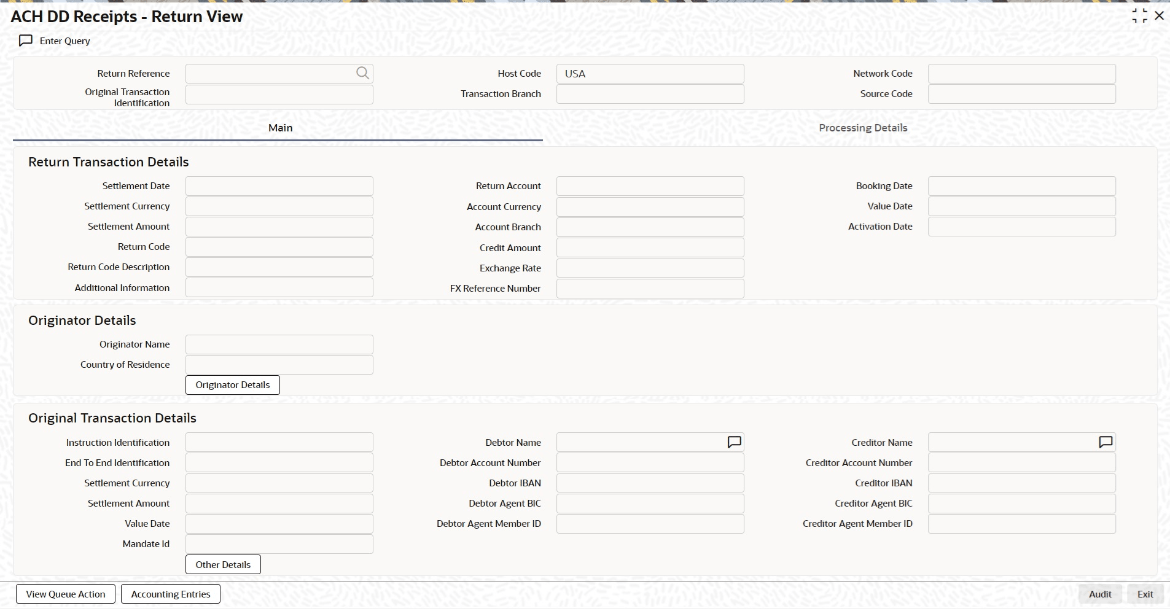Focus the Account Currency field
This screenshot has height=611, width=1170.
point(650,207)
